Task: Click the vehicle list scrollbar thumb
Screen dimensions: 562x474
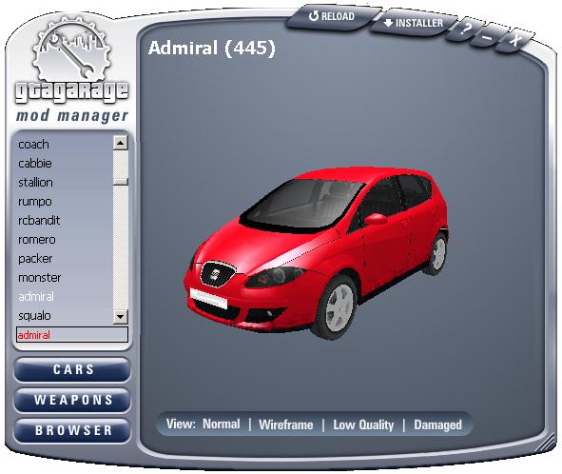Action: pos(120,182)
